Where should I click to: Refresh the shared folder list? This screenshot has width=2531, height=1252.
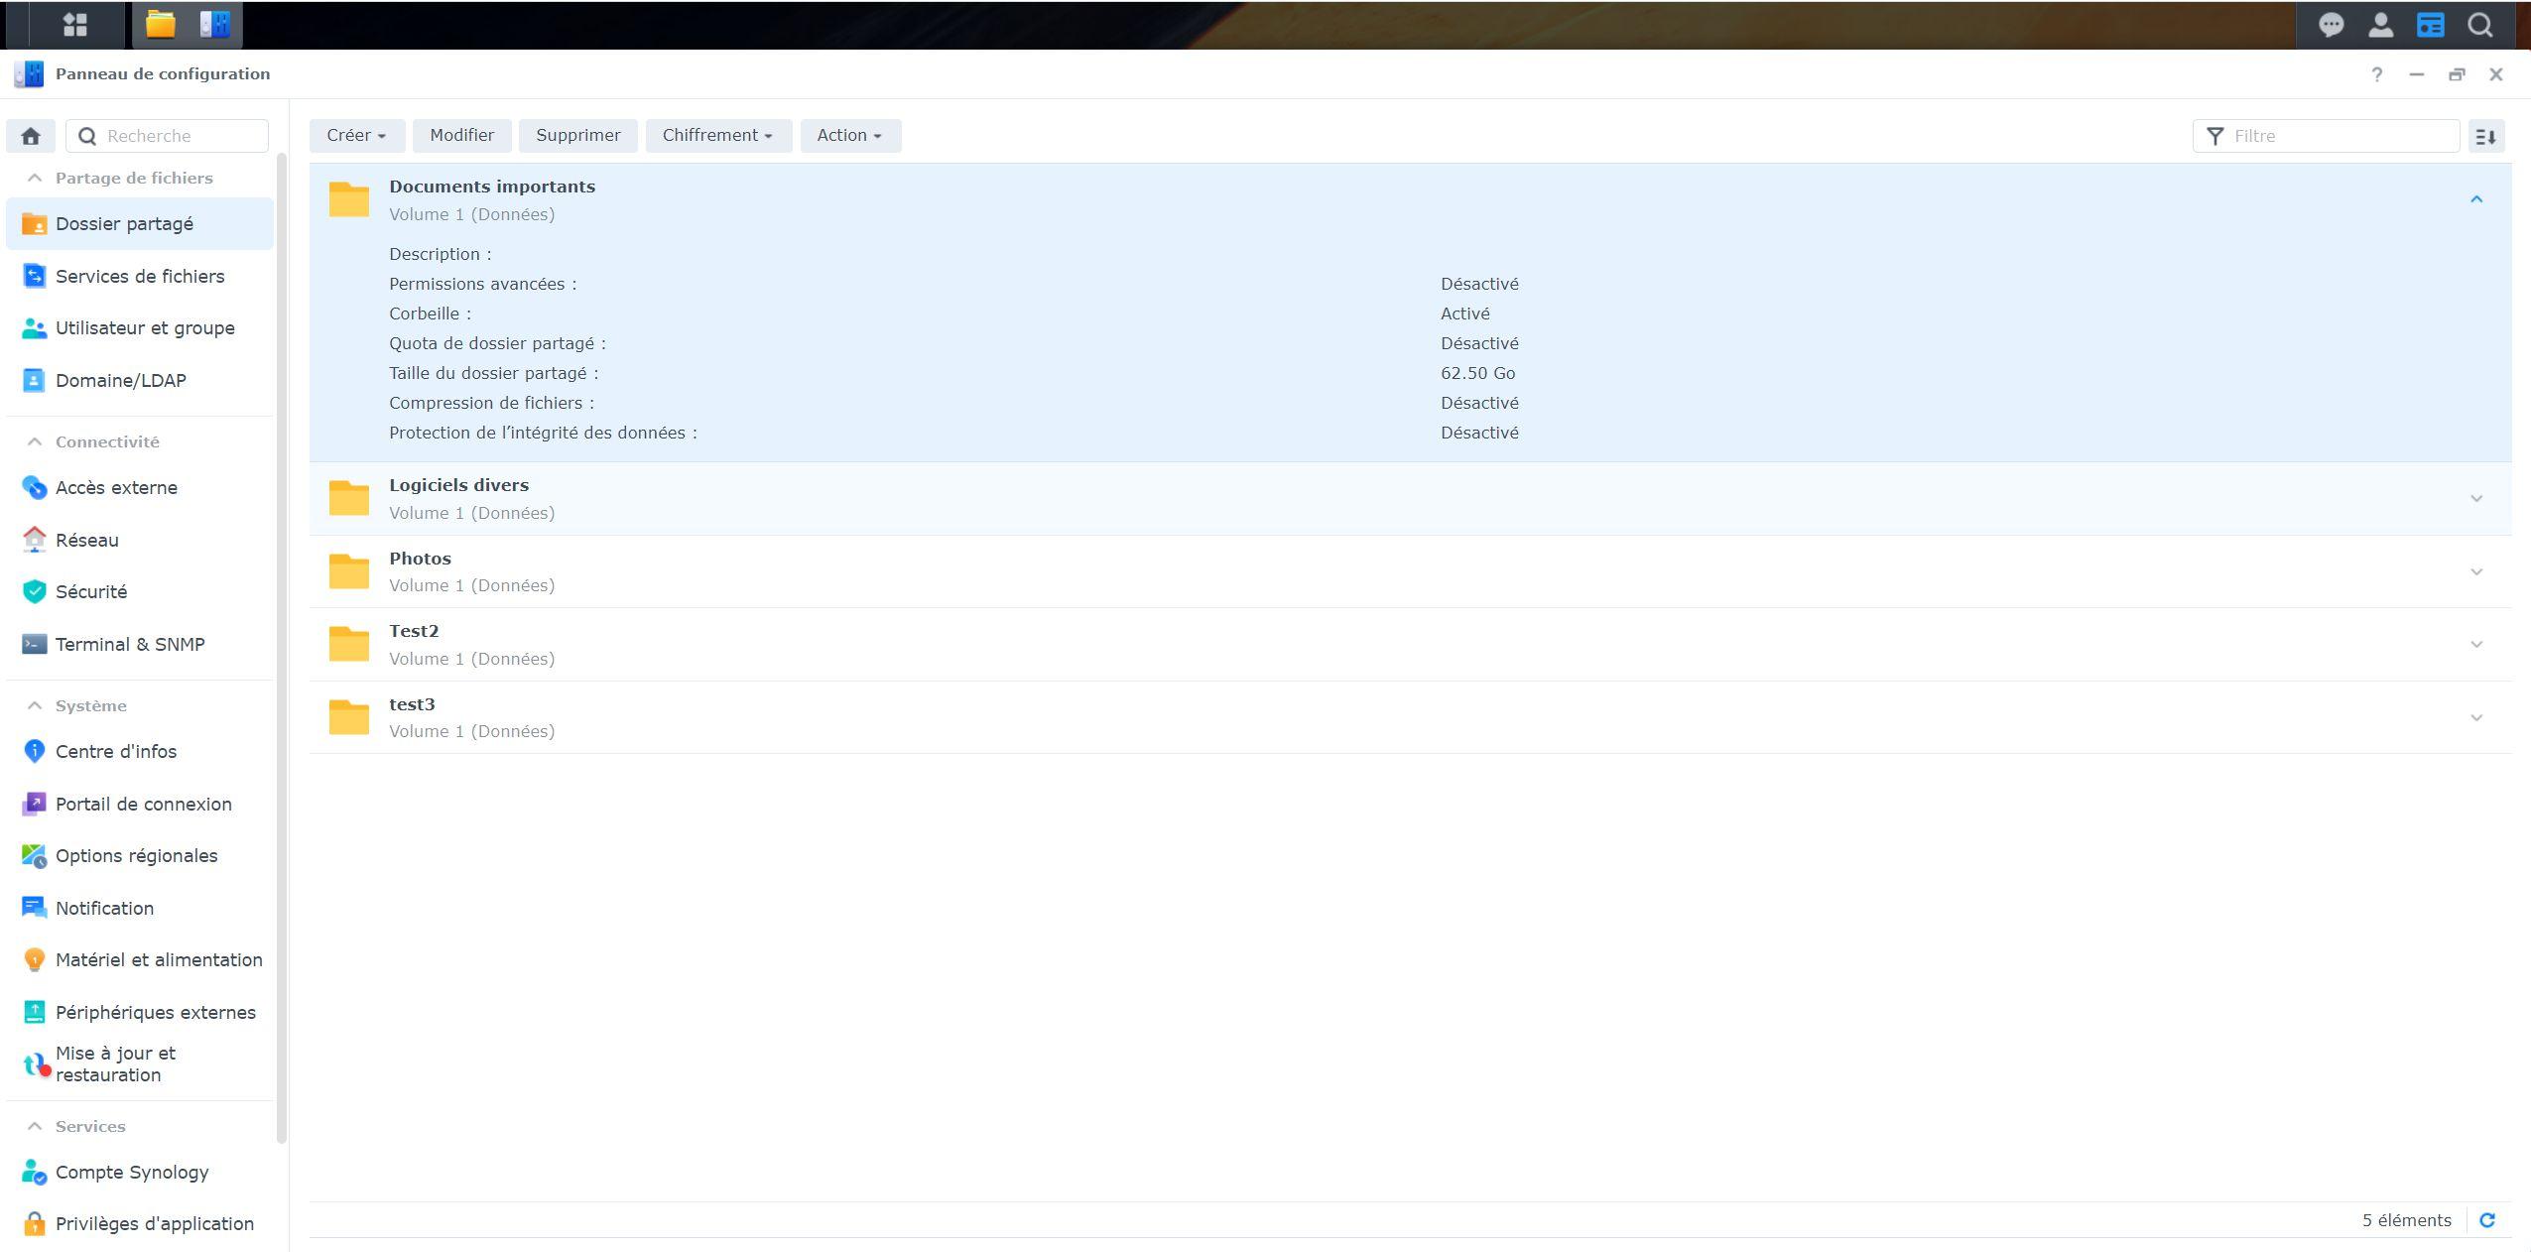tap(2487, 1220)
